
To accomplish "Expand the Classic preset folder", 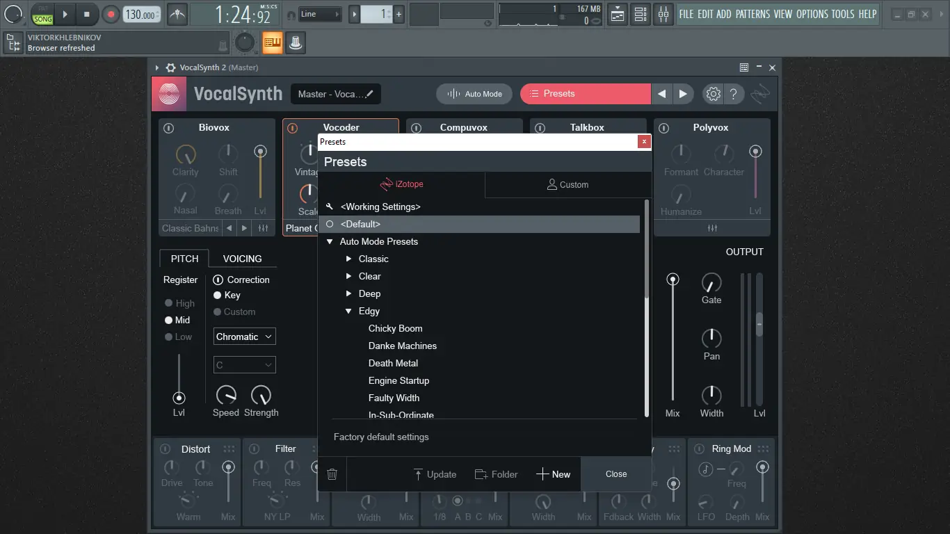I will click(x=349, y=259).
